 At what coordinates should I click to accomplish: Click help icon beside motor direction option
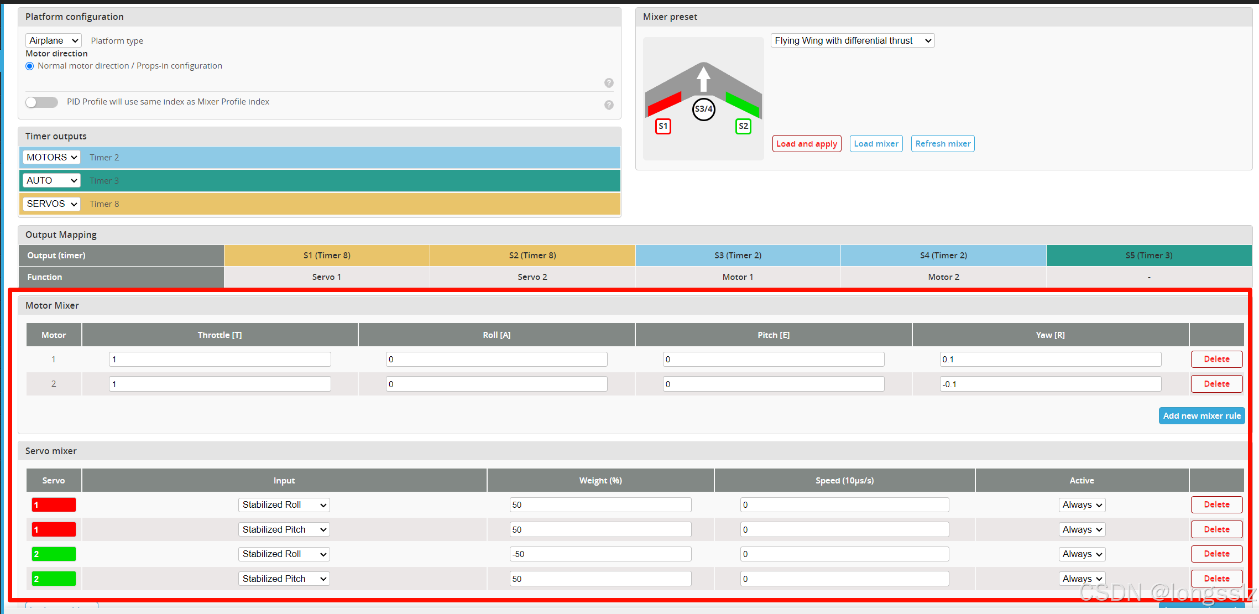click(609, 83)
